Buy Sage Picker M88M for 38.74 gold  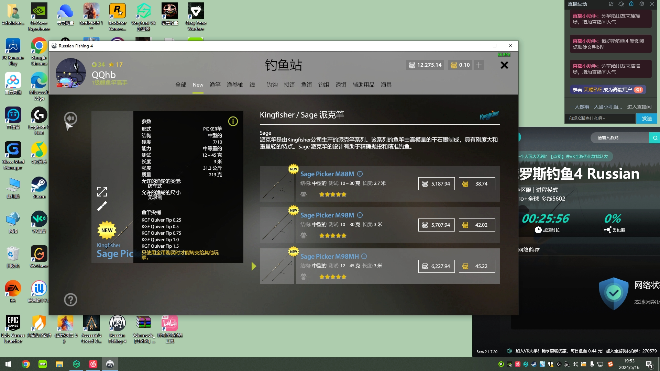(x=477, y=184)
